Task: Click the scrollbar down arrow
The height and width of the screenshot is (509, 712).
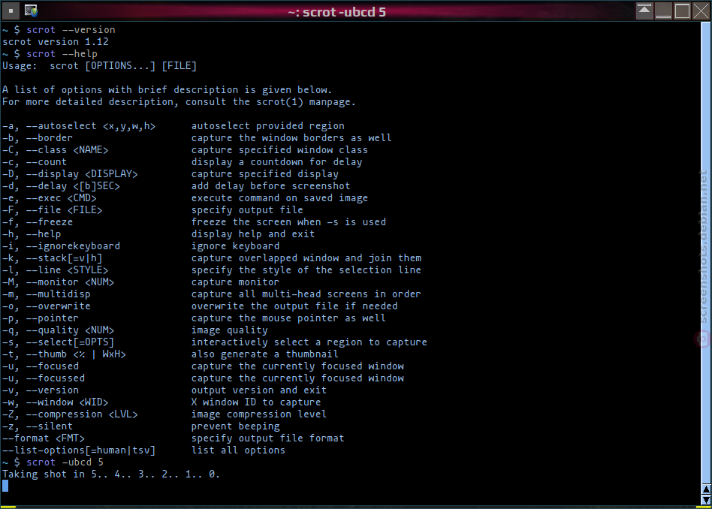Action: tap(706, 499)
